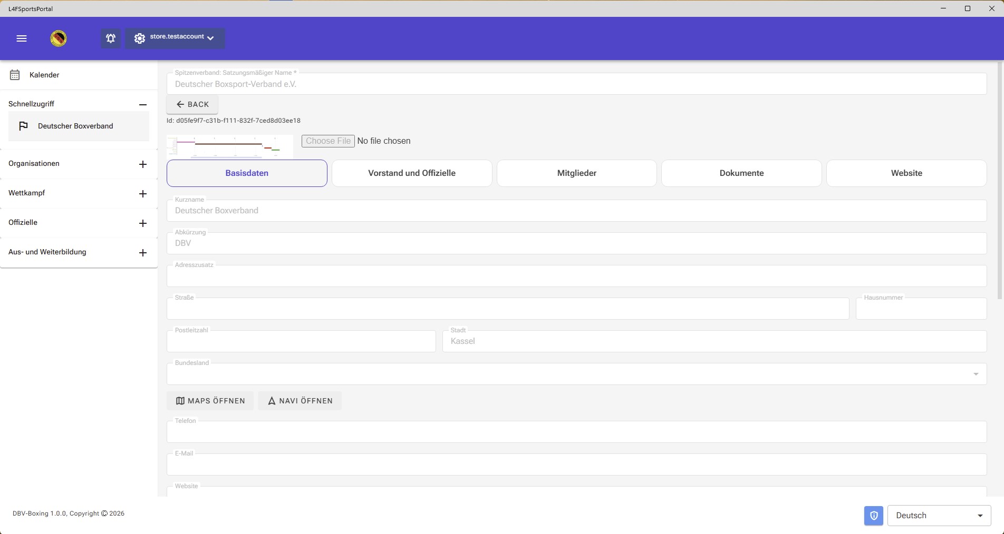This screenshot has height=534, width=1004.
Task: Expand the Organisationen section
Action: [x=142, y=164]
